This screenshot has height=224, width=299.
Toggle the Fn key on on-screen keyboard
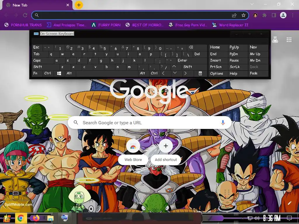click(37, 73)
